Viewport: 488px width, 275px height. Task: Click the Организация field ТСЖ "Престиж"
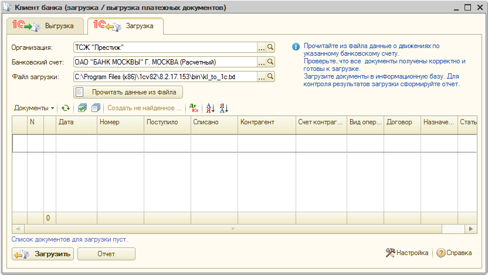[x=165, y=47]
